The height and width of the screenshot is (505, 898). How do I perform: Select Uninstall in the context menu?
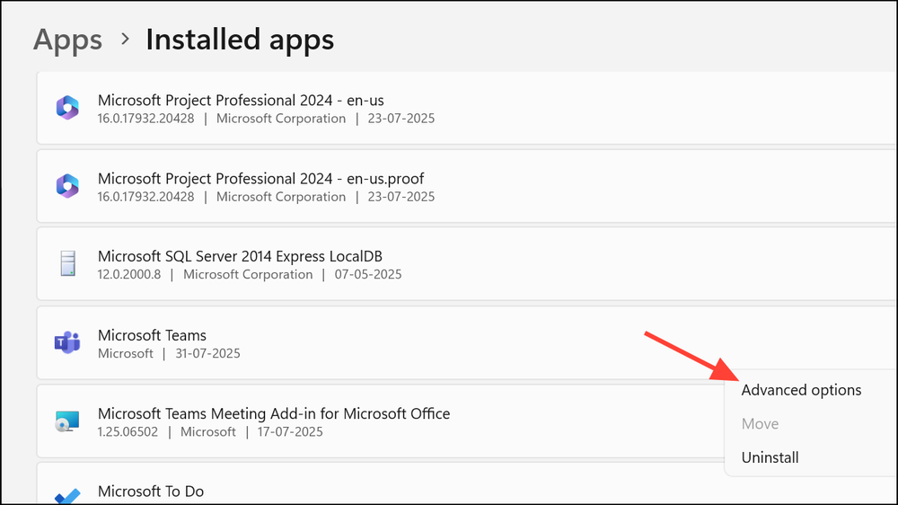[770, 457]
